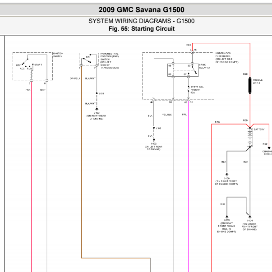Click ignition switch pin '5' label
The image size is (272, 272).
click(29, 83)
